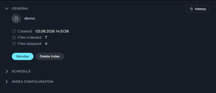Click the crossed file icon beside Files skipped
216x93 pixels.
[x=14, y=44]
